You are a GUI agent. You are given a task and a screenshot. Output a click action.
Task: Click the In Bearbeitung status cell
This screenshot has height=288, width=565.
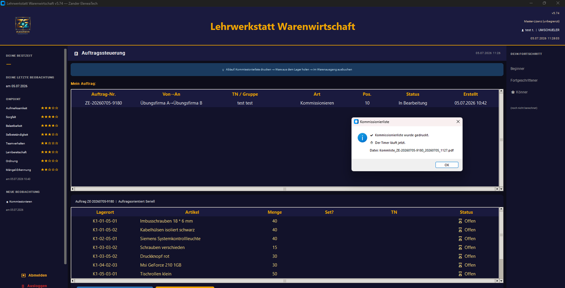click(413, 103)
